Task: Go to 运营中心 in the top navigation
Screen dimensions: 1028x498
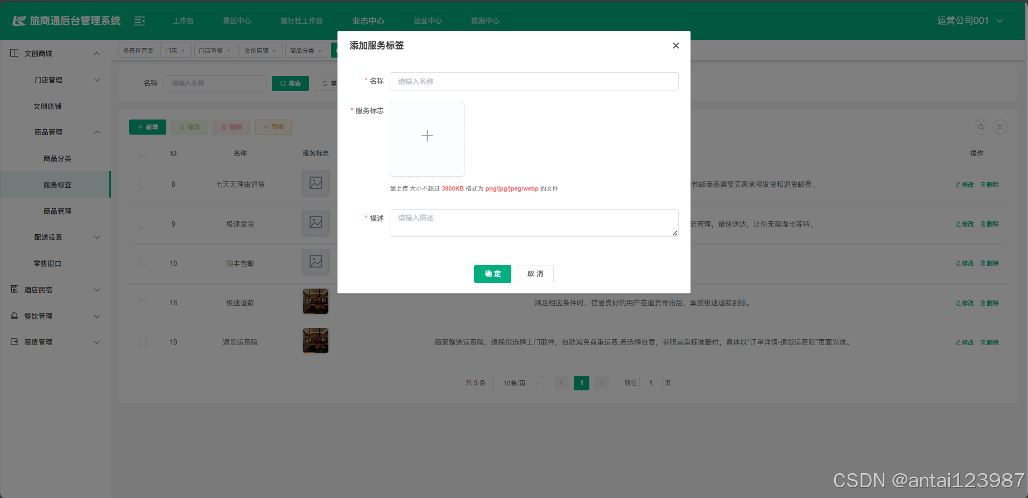Action: (x=428, y=21)
